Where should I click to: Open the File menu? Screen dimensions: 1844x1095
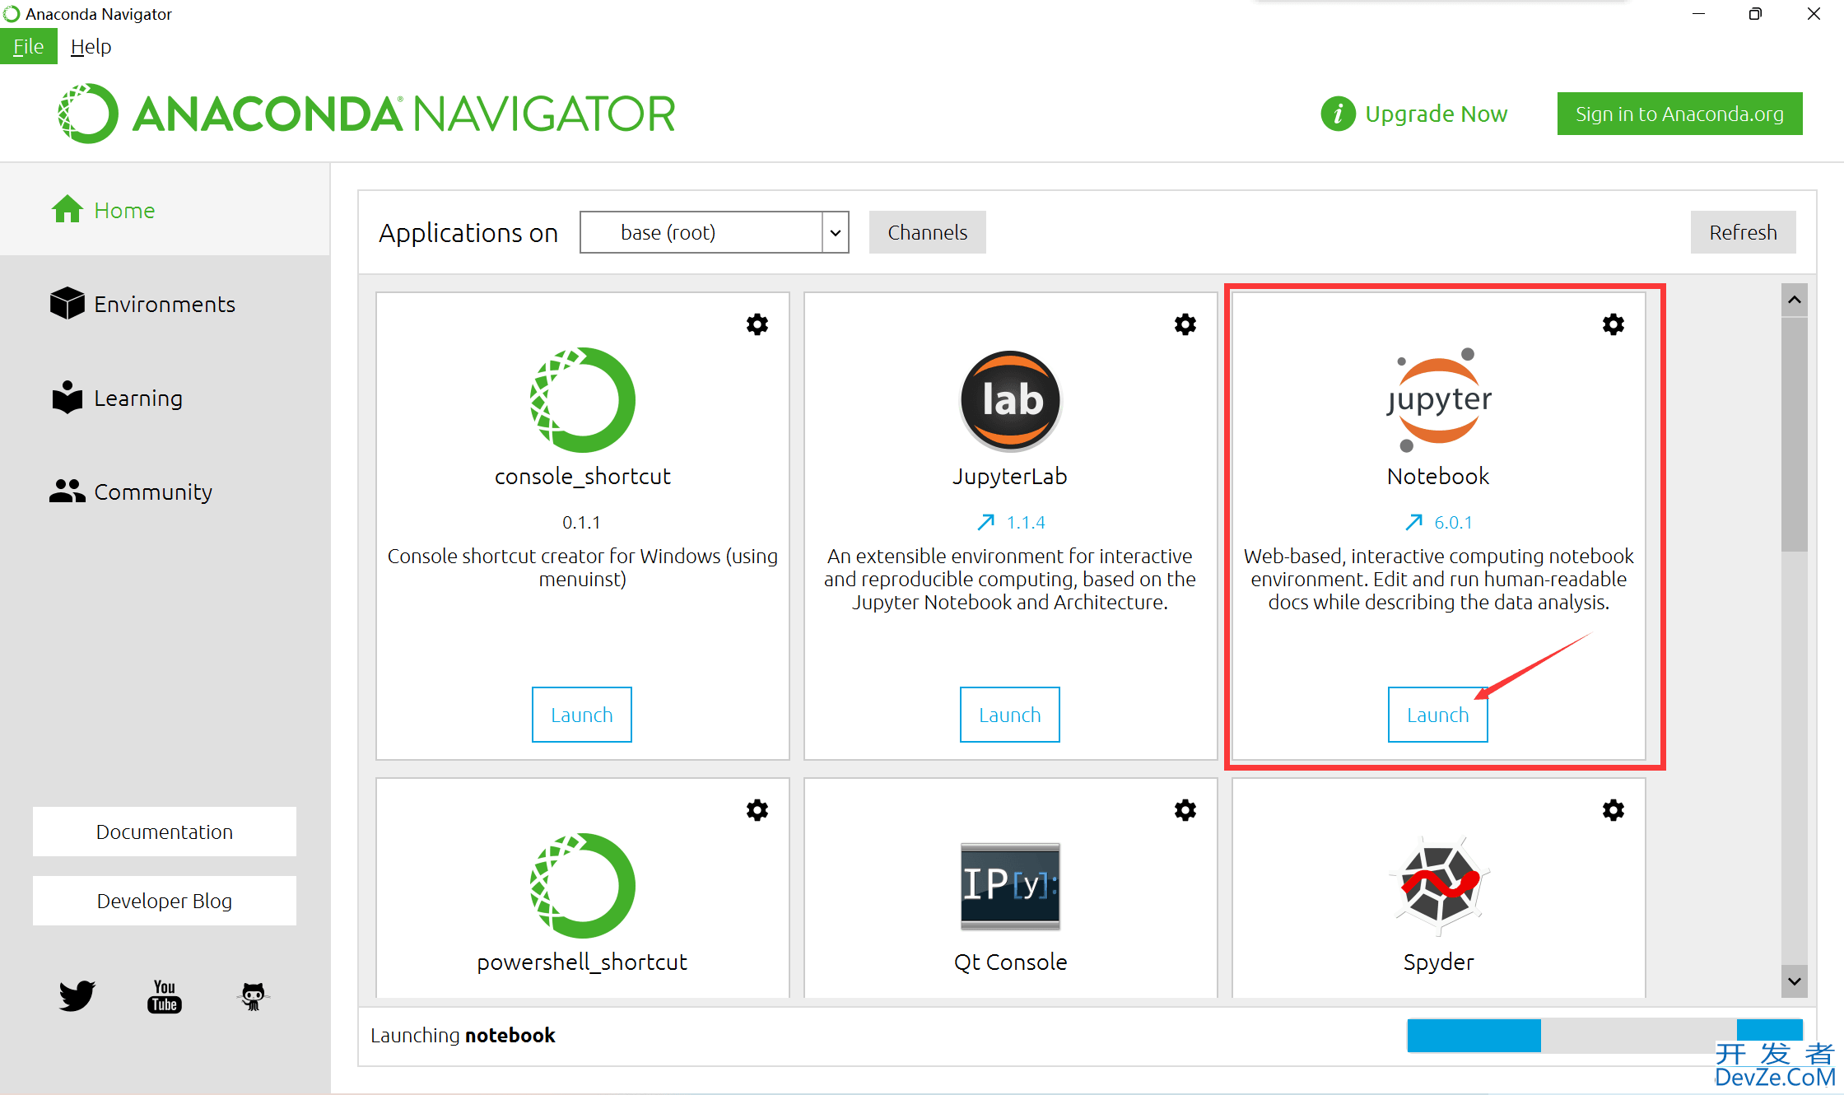(29, 46)
